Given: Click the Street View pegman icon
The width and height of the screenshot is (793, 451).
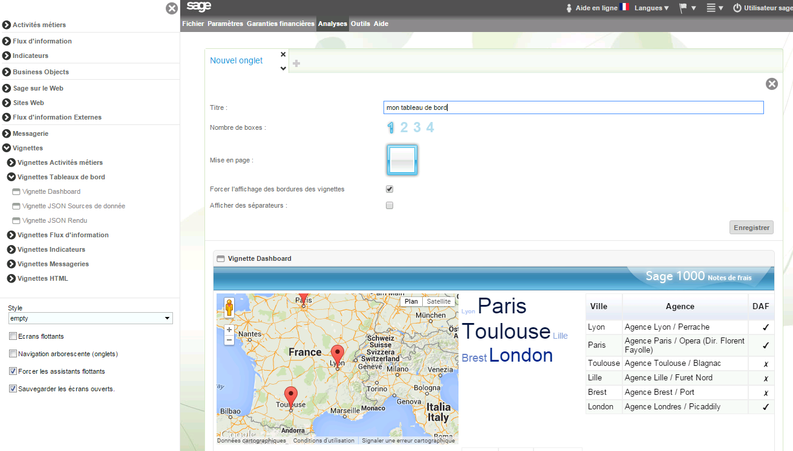Looking at the screenshot, I should pos(229,308).
